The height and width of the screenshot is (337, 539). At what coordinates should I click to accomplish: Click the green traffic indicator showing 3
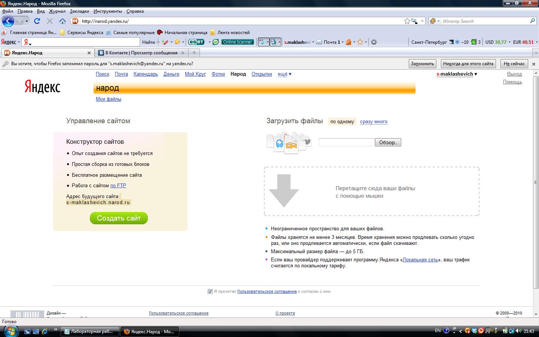473,42
